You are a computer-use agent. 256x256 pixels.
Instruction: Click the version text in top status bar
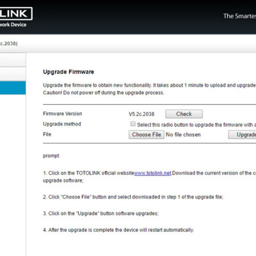(9, 44)
